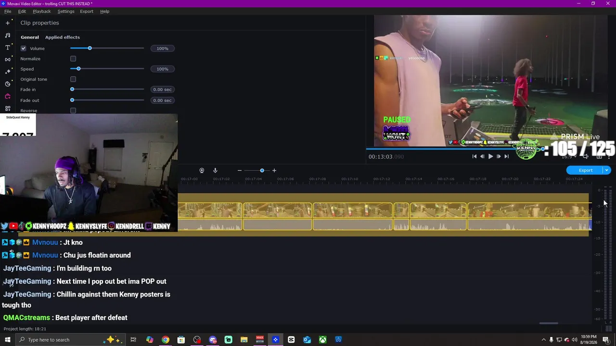The height and width of the screenshot is (346, 616).
Task: Click the blue Export button
Action: (585, 170)
